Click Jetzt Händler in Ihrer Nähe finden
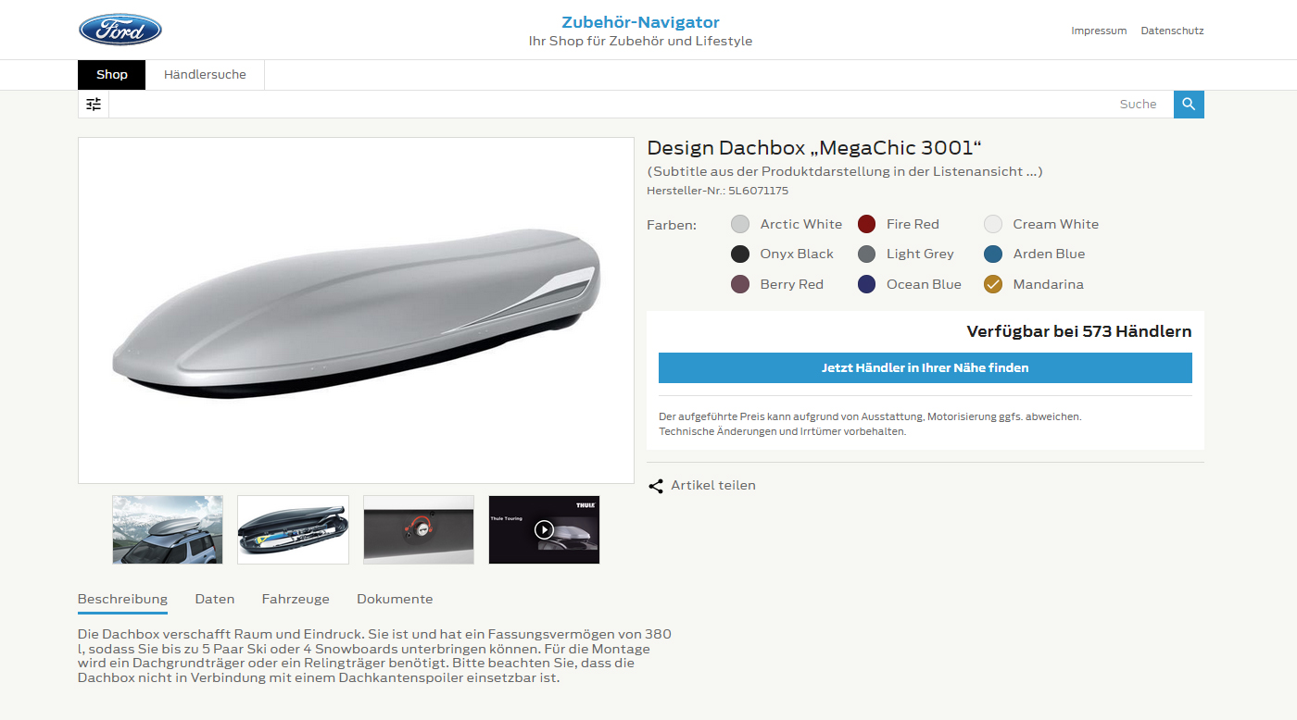The width and height of the screenshot is (1297, 720). (926, 367)
